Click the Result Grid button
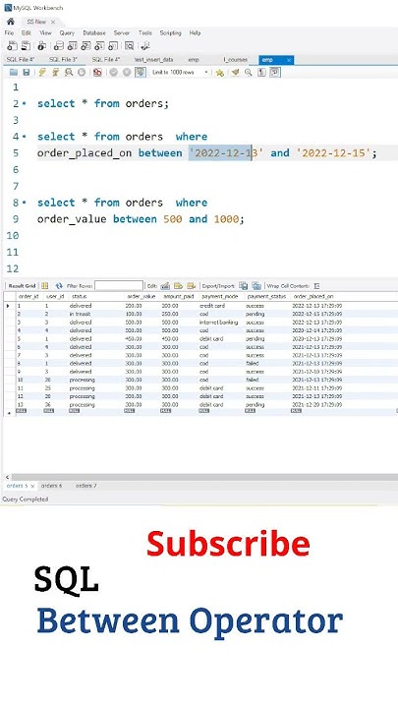Screen dimensions: 398x708 [22, 286]
